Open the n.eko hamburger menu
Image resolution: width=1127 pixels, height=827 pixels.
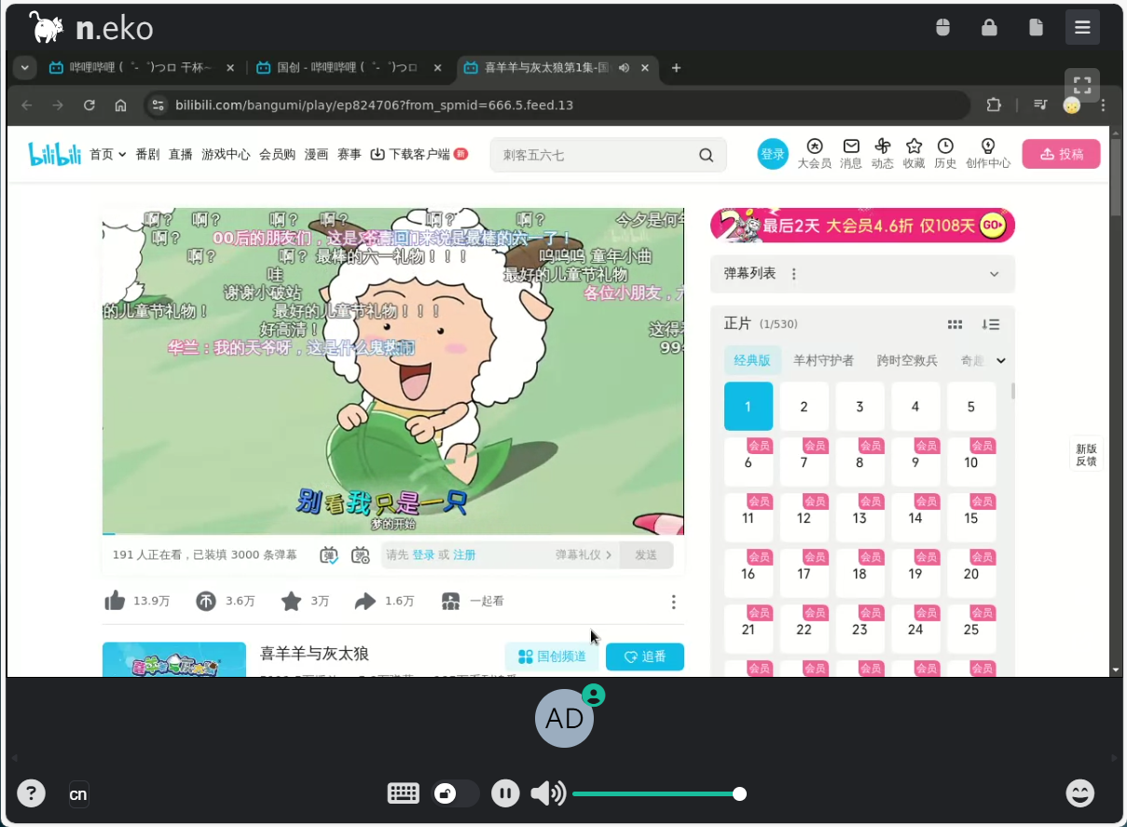[1082, 28]
